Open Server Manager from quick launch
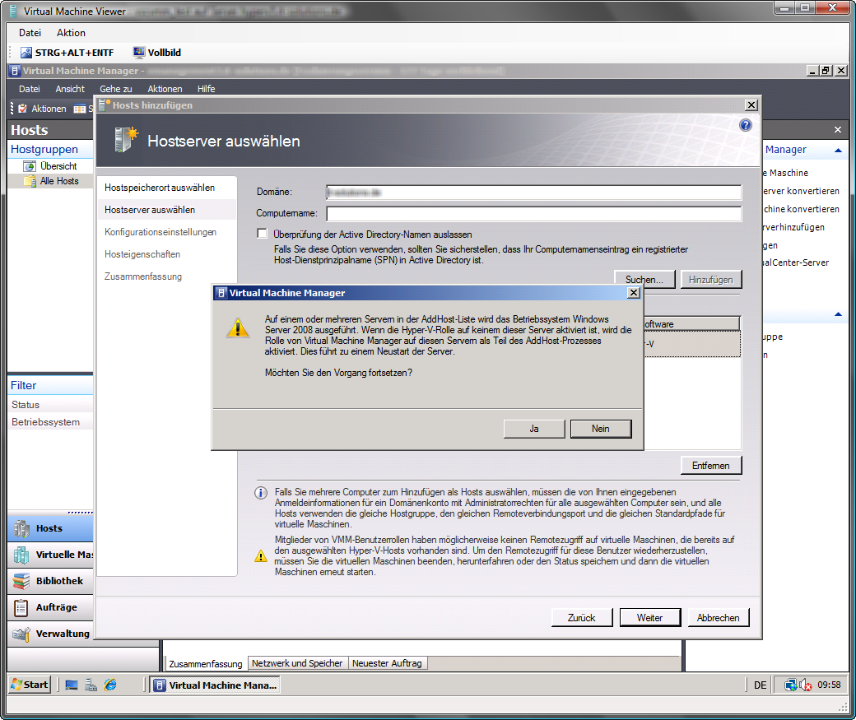 [91, 685]
